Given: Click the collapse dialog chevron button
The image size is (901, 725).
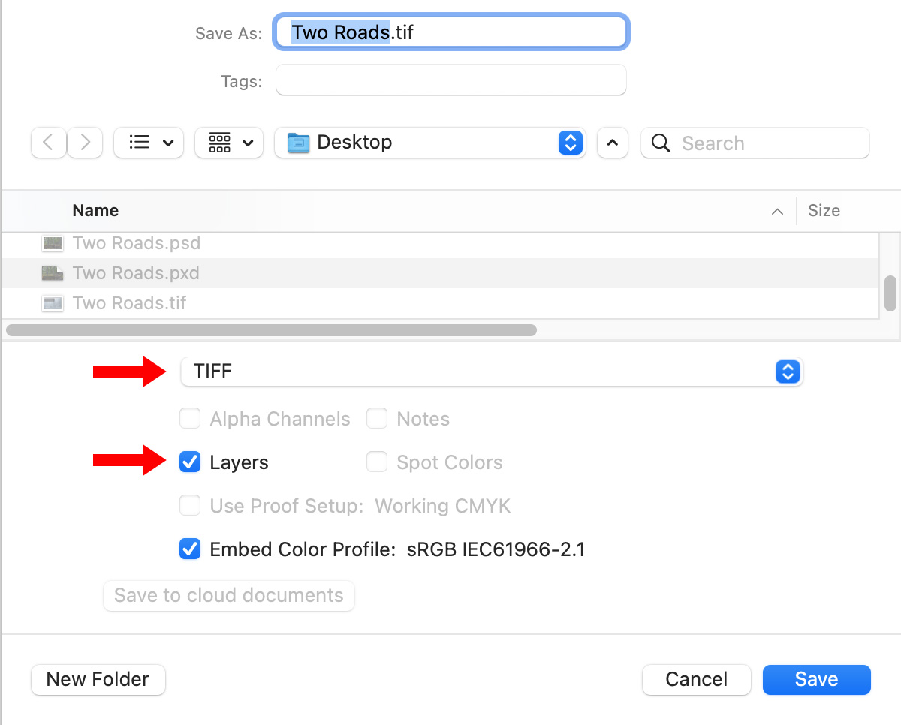Looking at the screenshot, I should (x=613, y=143).
